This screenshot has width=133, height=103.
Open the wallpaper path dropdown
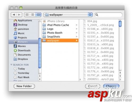click(x=68, y=15)
